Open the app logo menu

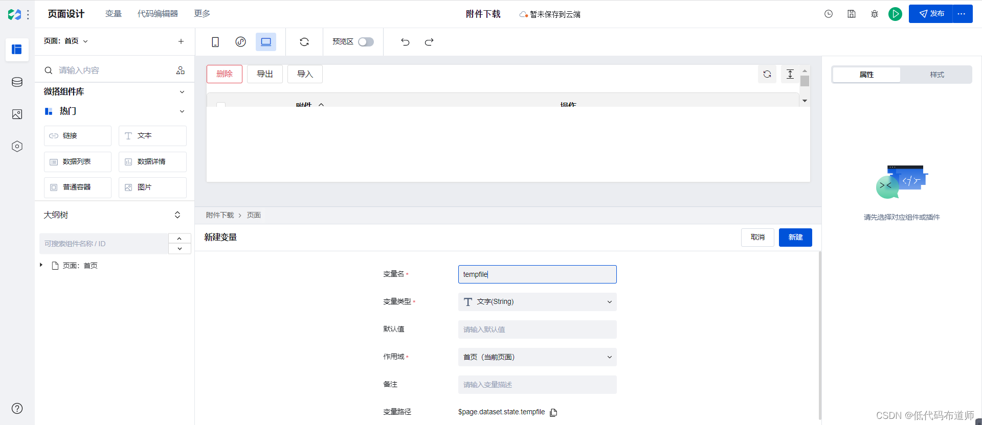click(14, 14)
